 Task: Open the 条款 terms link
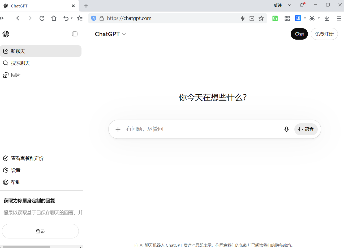click(x=243, y=245)
